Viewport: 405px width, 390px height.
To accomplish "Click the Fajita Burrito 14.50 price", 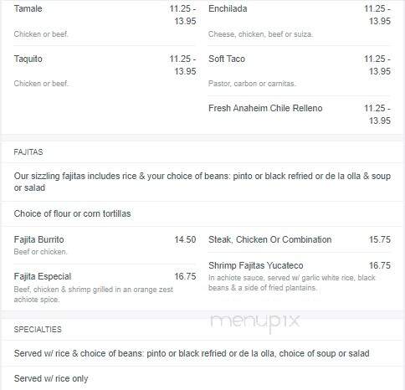I will coord(185,239).
